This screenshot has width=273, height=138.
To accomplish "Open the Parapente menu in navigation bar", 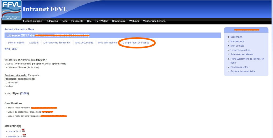I will click(x=77, y=21).
